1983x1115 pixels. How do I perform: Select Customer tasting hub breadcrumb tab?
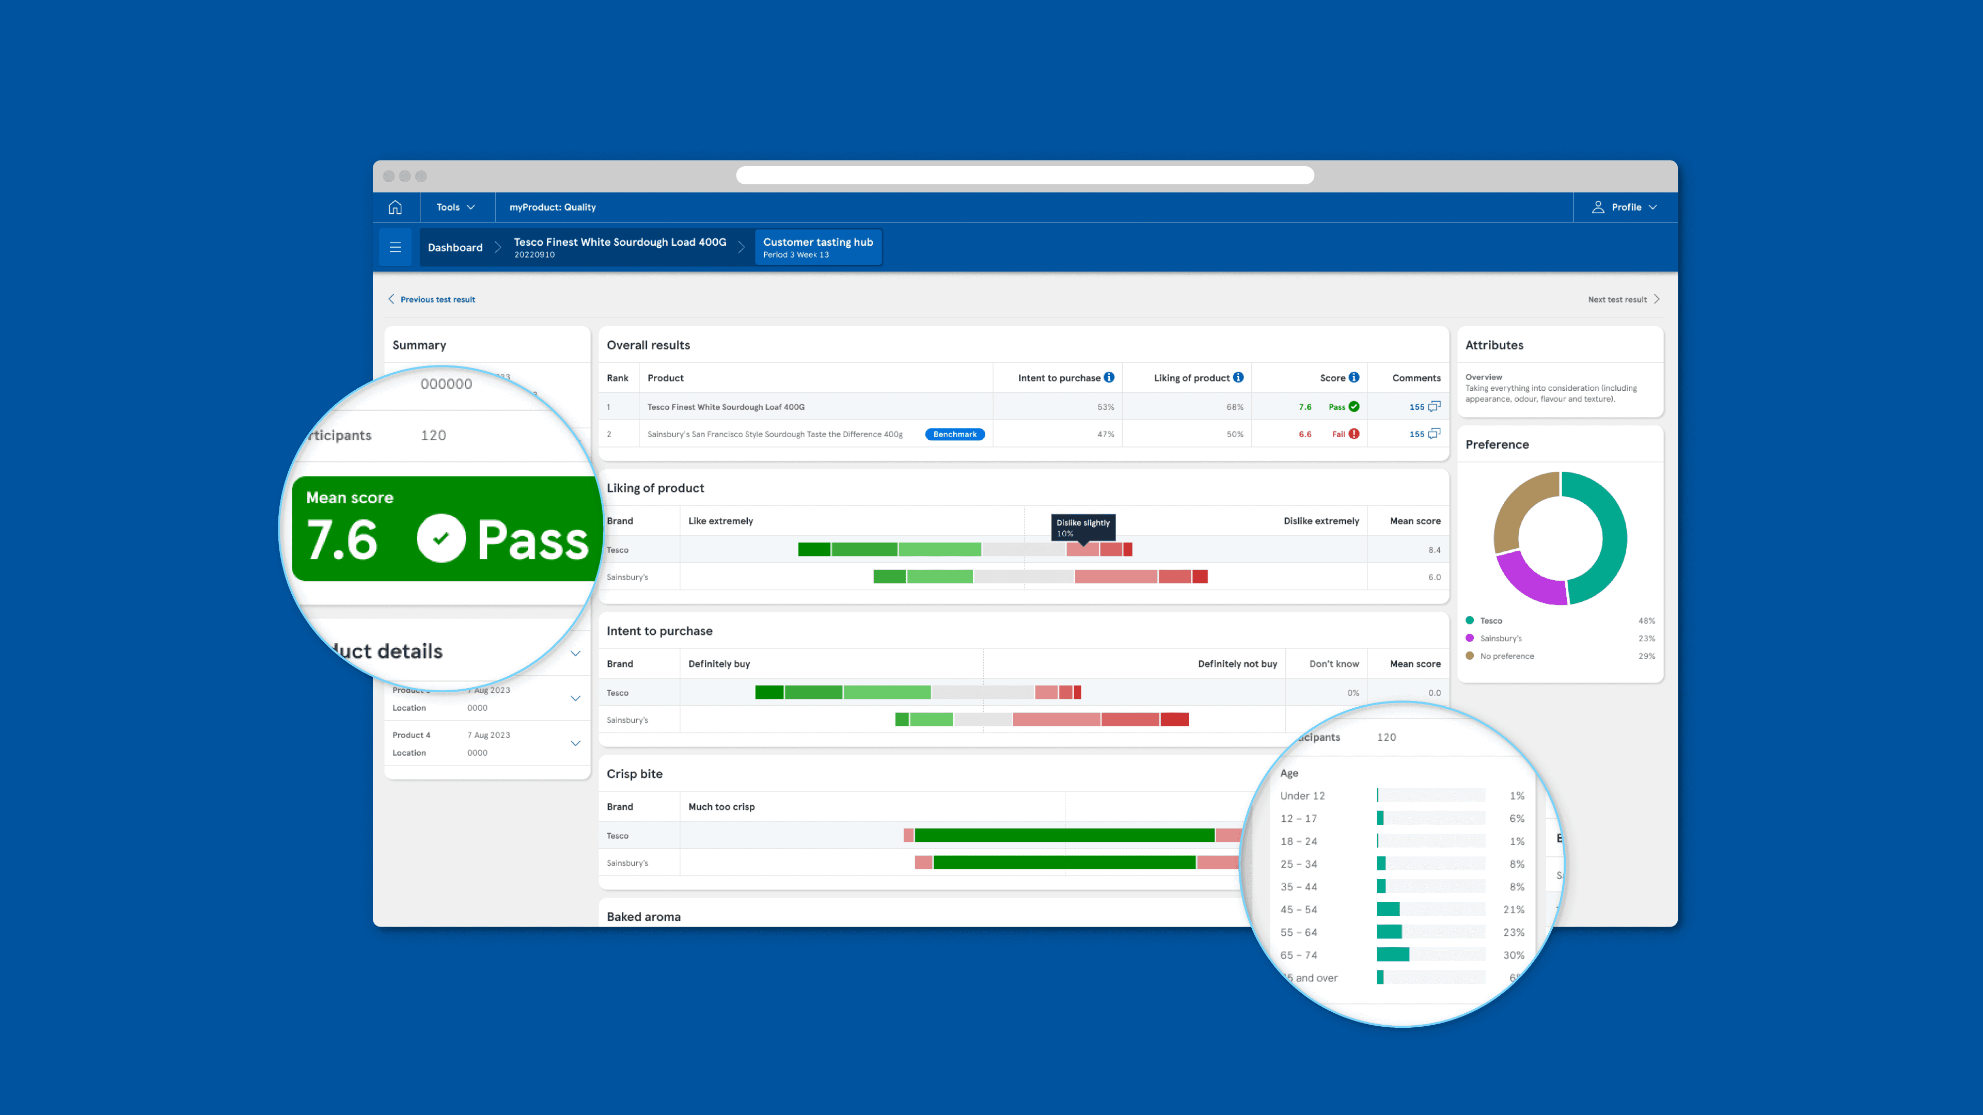[x=817, y=247]
